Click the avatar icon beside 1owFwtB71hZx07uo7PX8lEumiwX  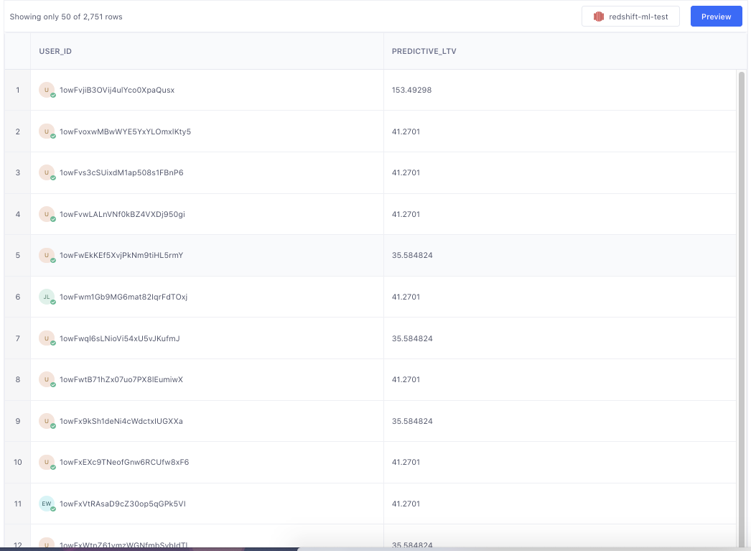(45, 379)
